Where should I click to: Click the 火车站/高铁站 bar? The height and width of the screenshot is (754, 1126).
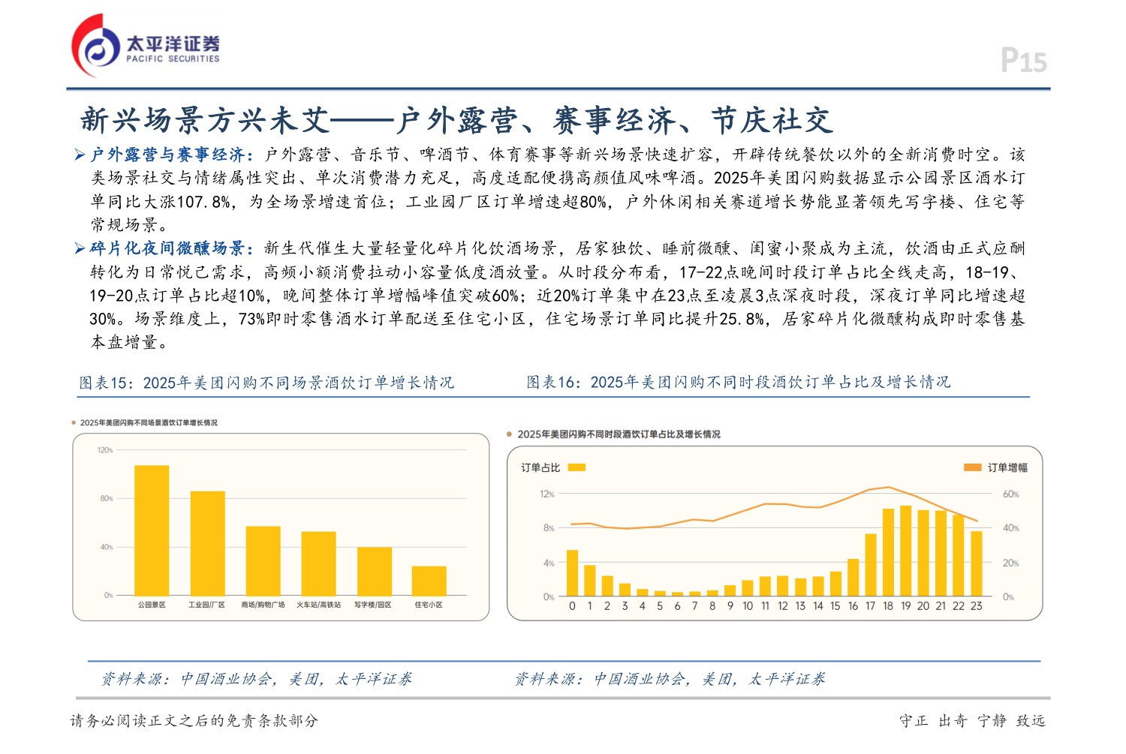318,563
